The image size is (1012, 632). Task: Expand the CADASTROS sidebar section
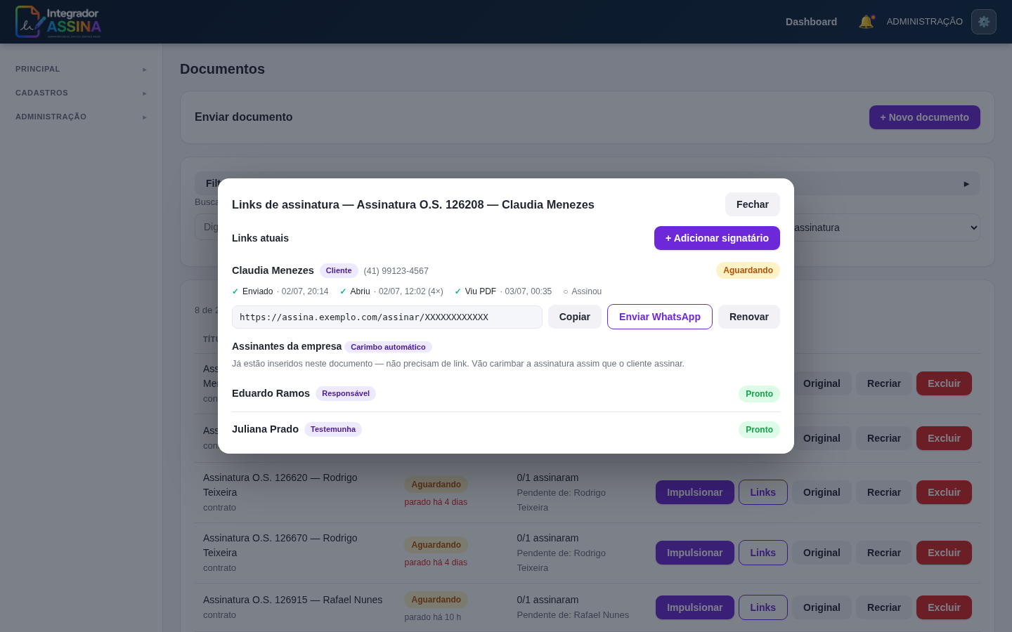point(81,93)
